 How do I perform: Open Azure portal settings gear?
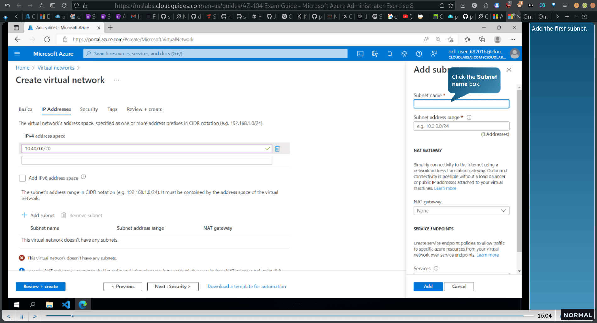coord(405,54)
